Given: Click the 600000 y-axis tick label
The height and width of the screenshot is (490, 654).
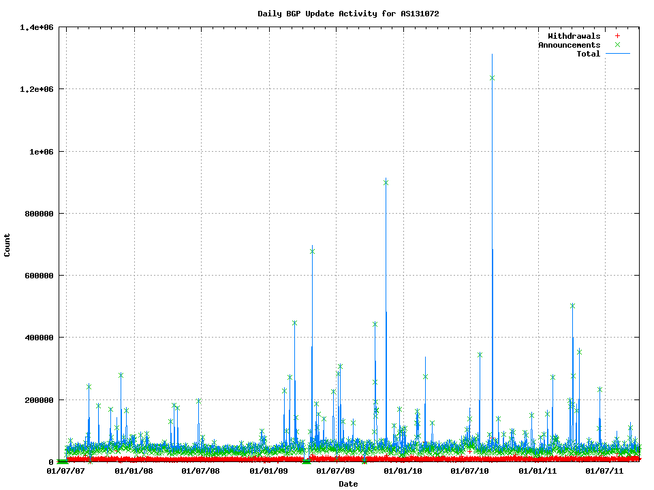Looking at the screenshot, I should pos(40,276).
